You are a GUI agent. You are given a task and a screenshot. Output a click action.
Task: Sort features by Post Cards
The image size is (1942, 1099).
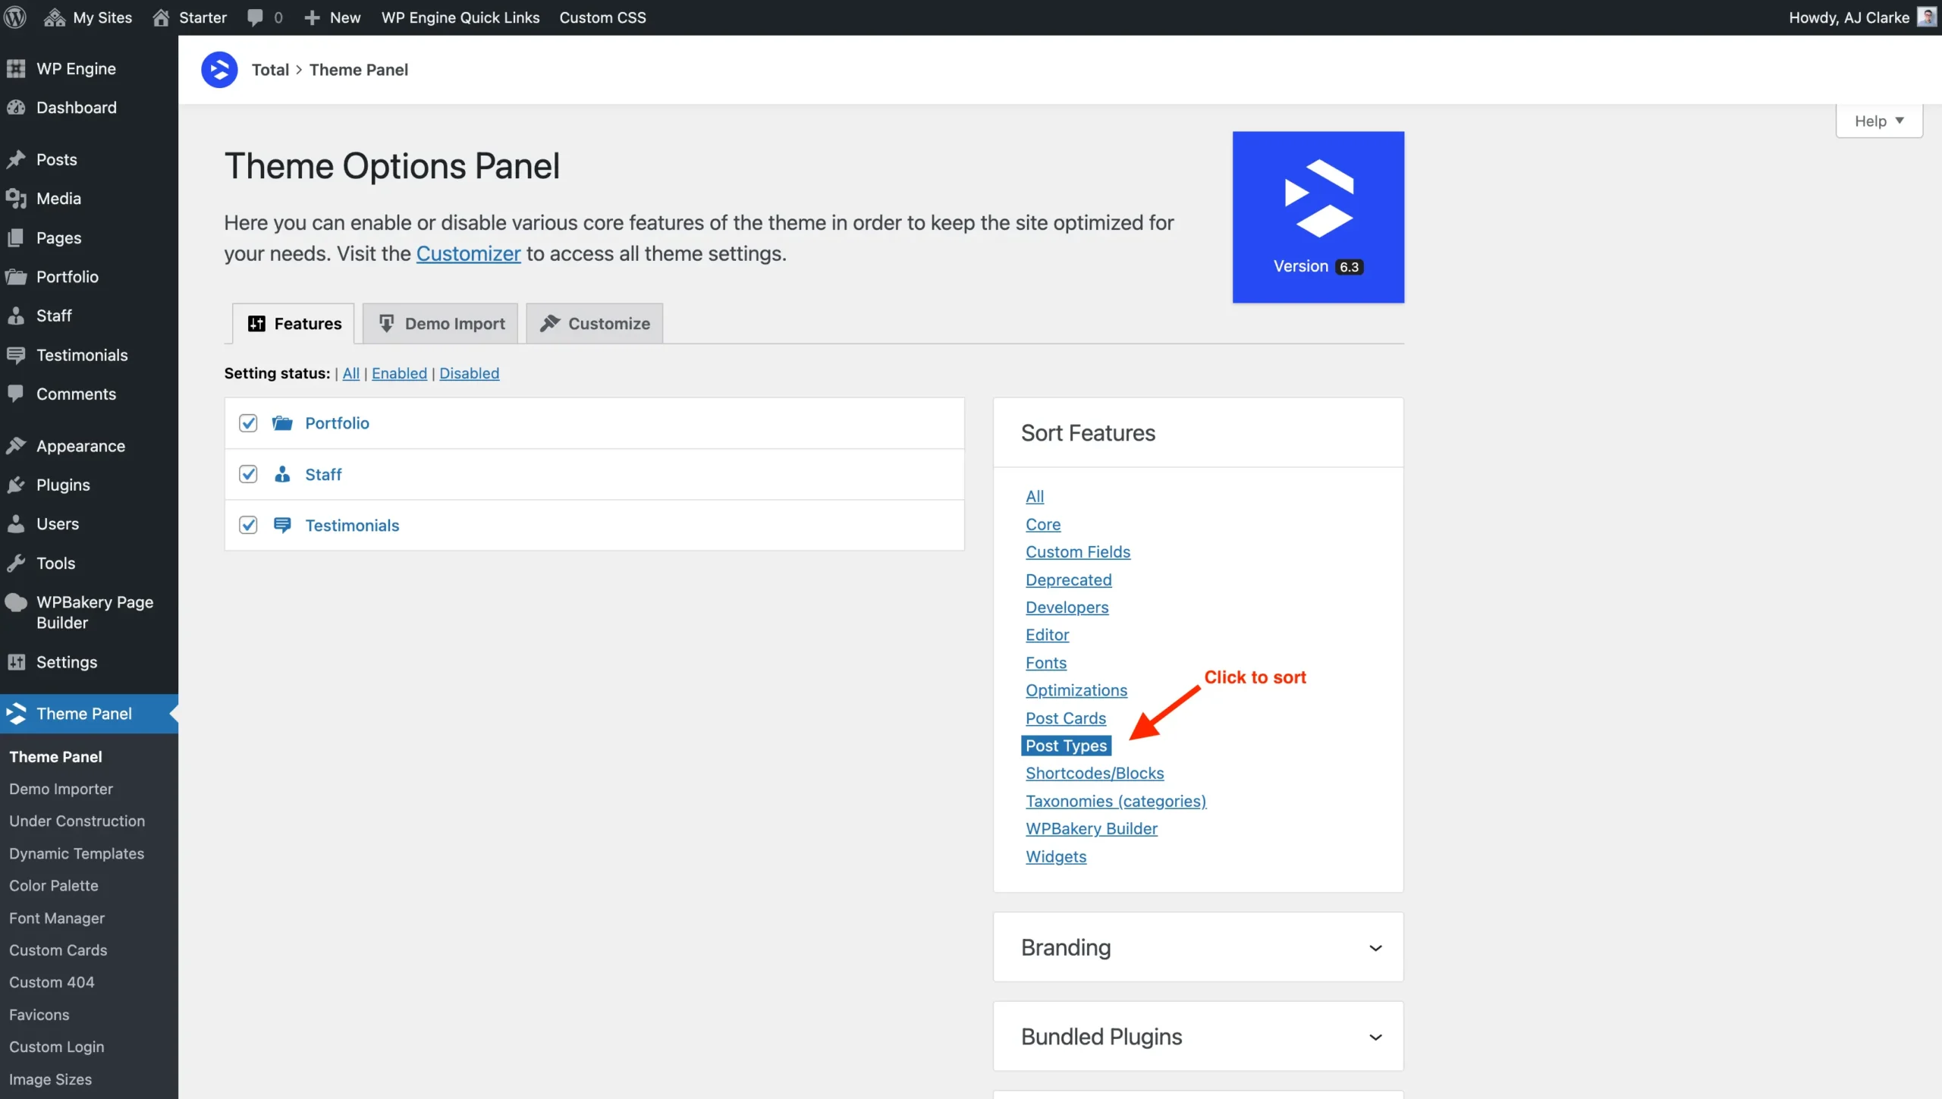coord(1066,718)
